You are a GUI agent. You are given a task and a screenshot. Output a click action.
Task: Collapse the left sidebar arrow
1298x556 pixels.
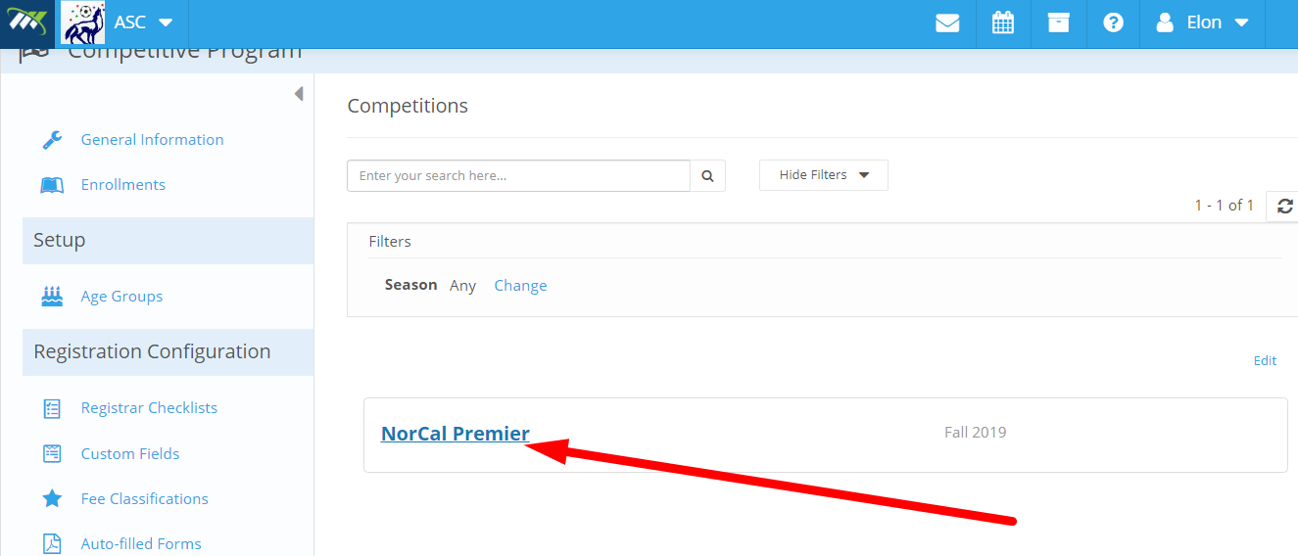(298, 94)
